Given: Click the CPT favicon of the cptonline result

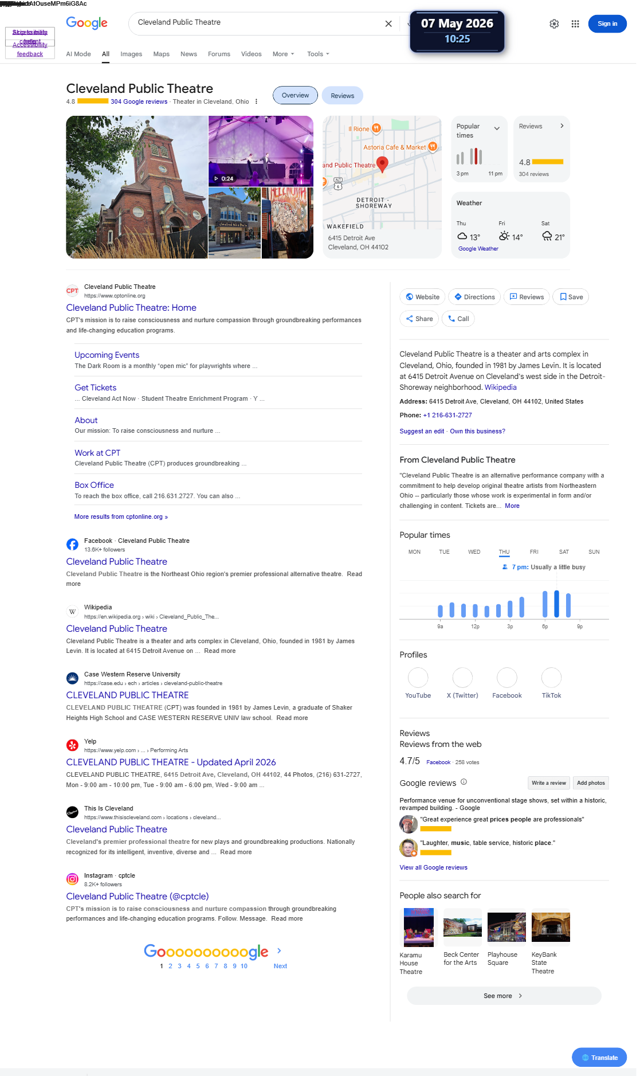Looking at the screenshot, I should [x=72, y=291].
